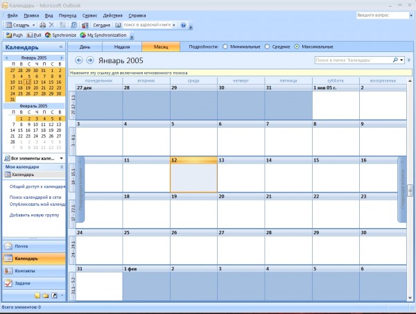Click the colored calendar icon left of Сегодня

point(85,25)
